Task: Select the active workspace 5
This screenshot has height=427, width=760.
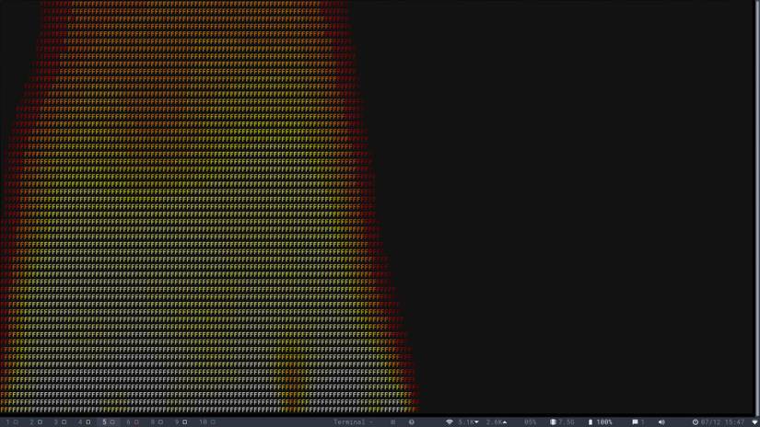Action: (109, 422)
